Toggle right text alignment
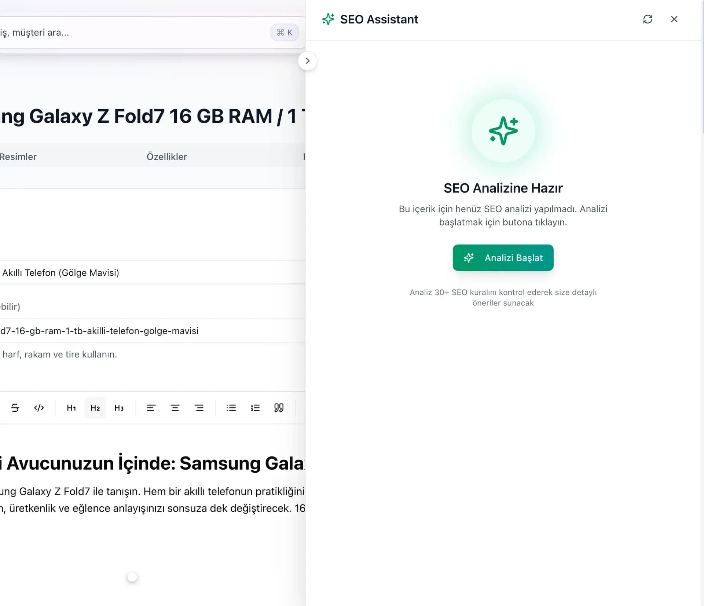Image resolution: width=704 pixels, height=606 pixels. click(x=199, y=408)
